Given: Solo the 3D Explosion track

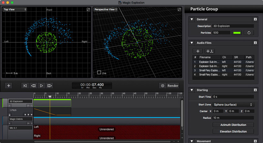Looking at the screenshot, I should pos(31,106).
